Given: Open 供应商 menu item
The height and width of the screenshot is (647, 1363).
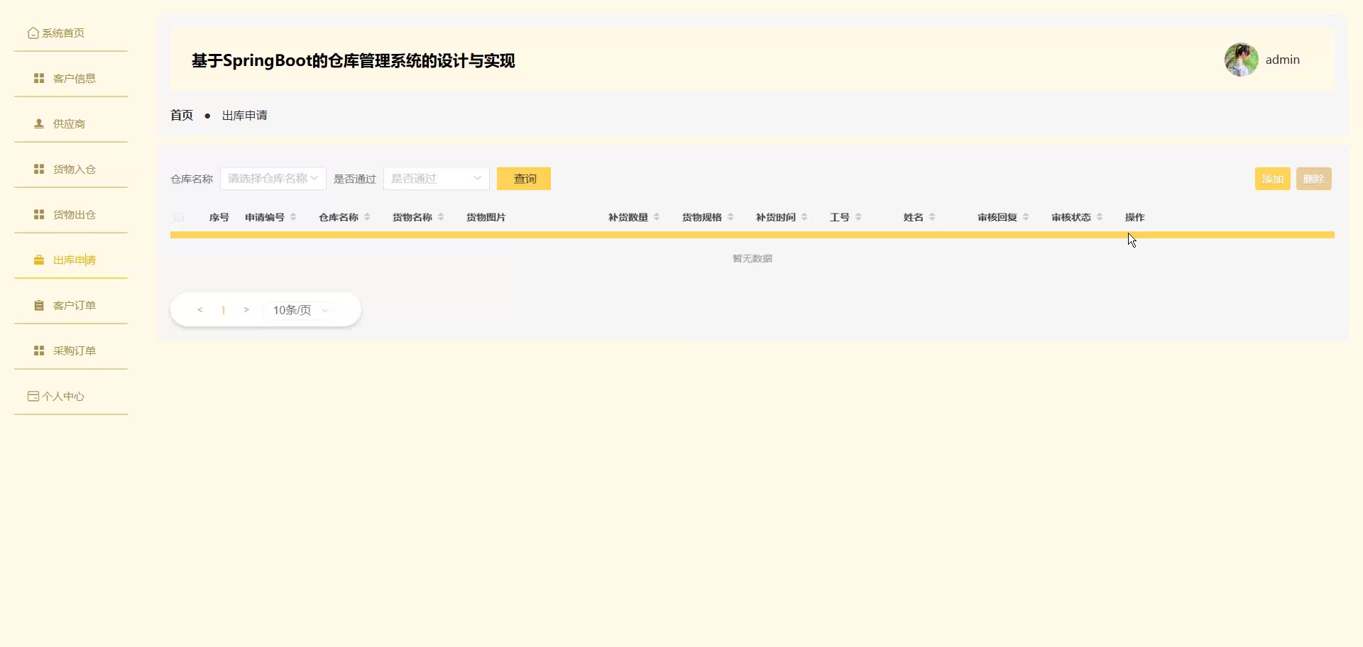Looking at the screenshot, I should (71, 123).
